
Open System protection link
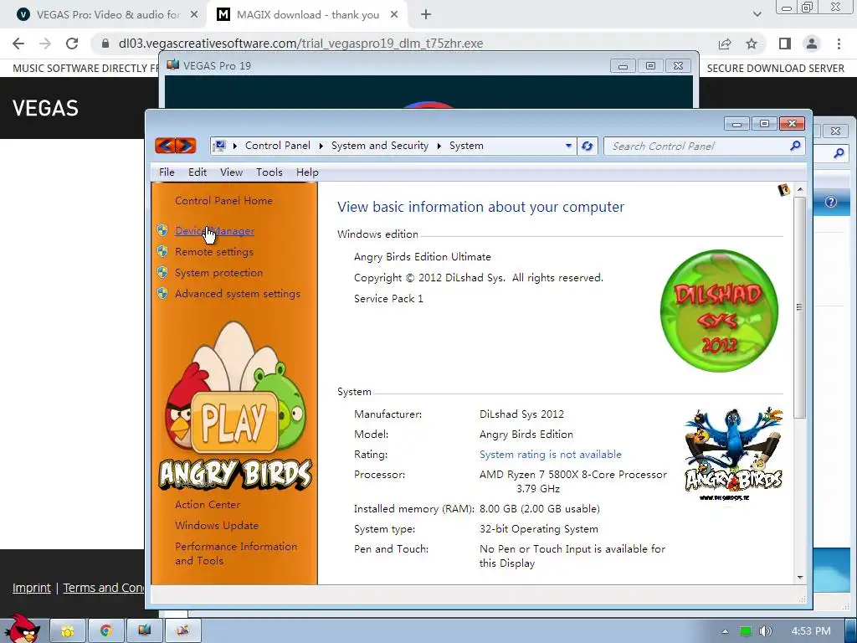click(218, 273)
